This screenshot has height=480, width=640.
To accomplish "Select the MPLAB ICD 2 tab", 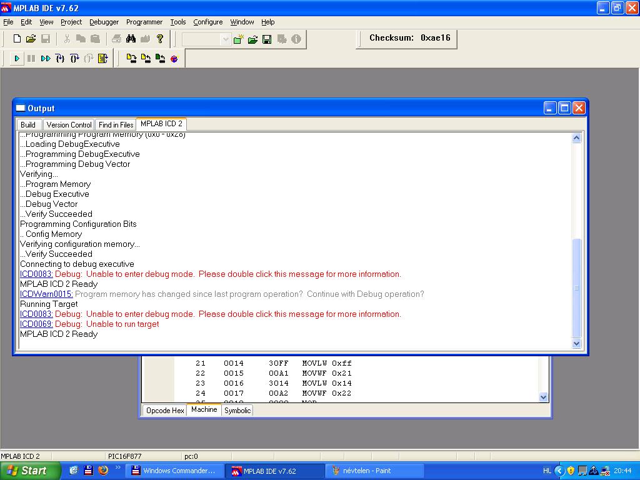I will [x=161, y=124].
